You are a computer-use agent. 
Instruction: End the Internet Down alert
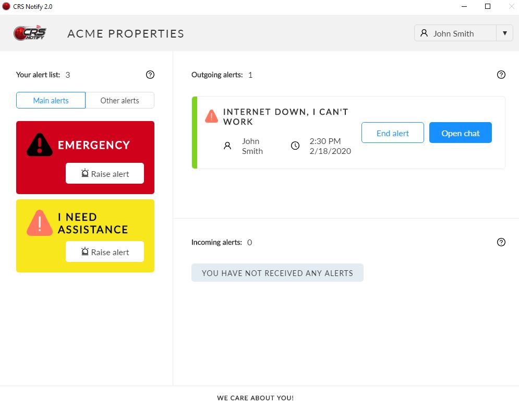[393, 133]
